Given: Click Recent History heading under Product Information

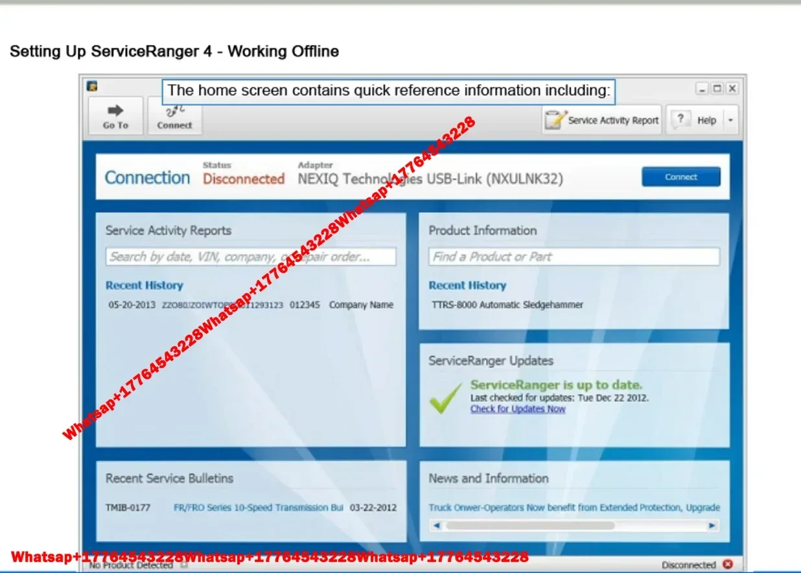Looking at the screenshot, I should (x=467, y=285).
